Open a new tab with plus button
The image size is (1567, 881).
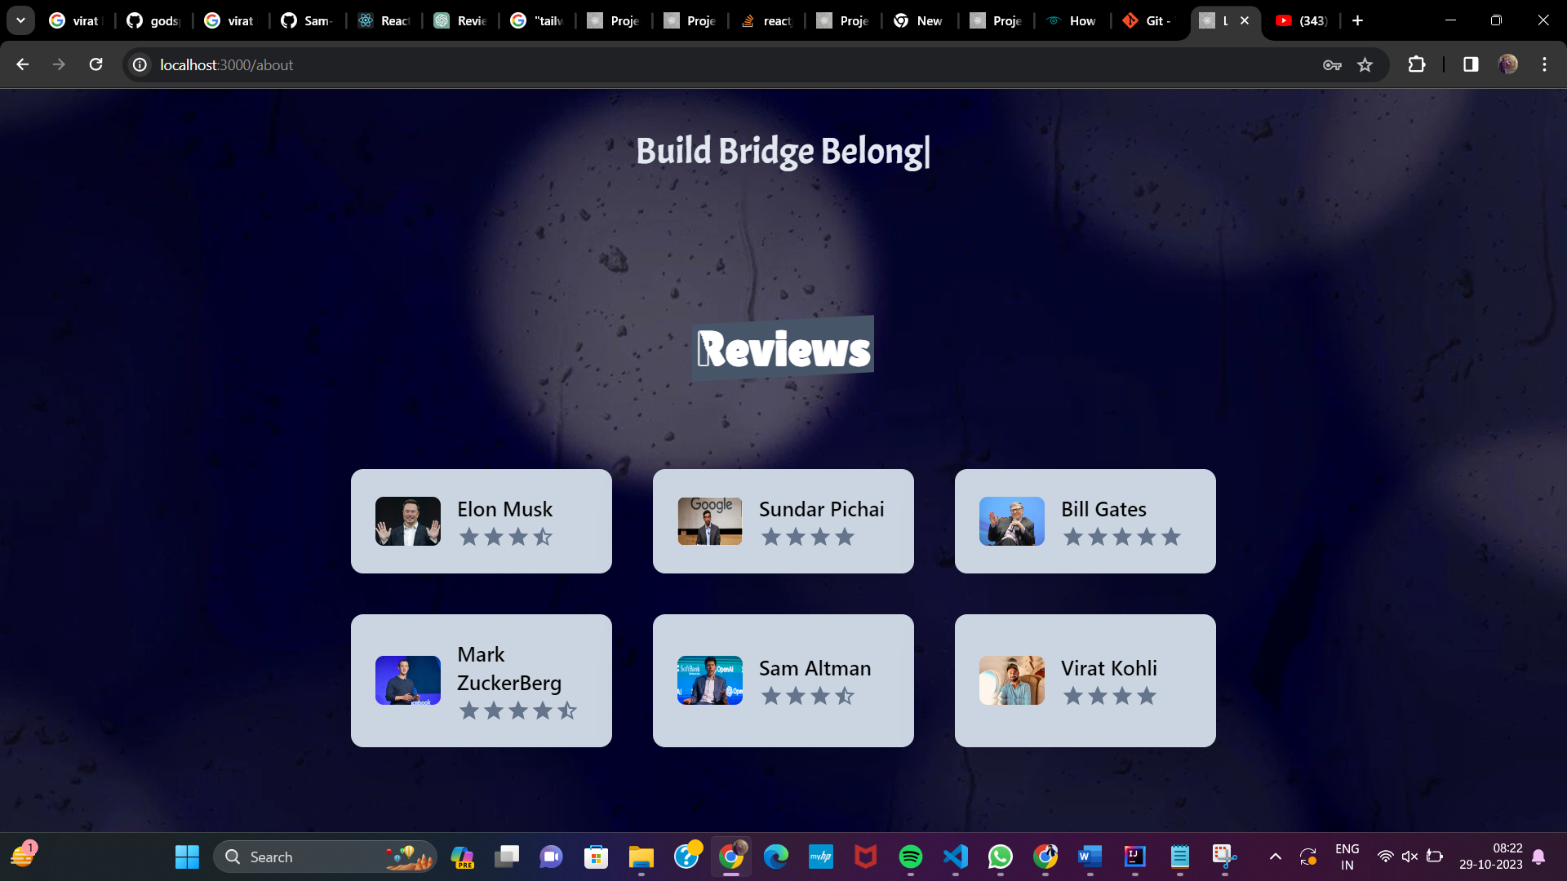pyautogui.click(x=1357, y=20)
